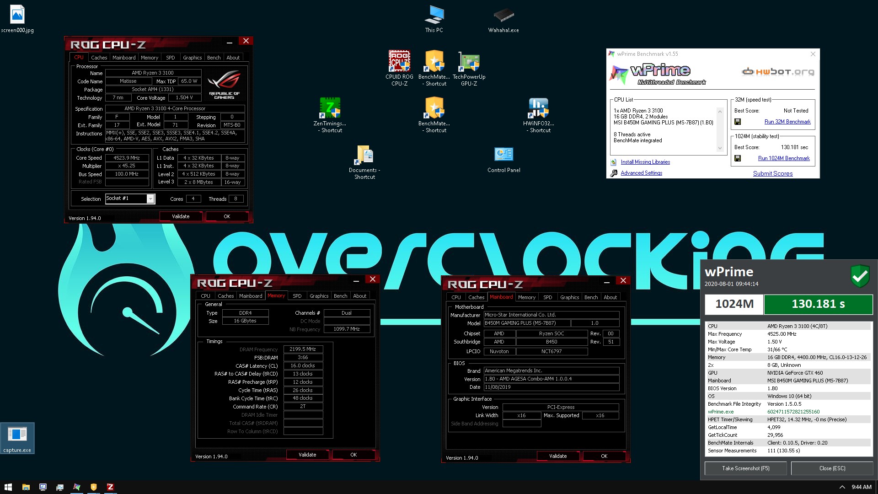878x494 pixels.
Task: Click the red CPU-Z taskbar icon
Action: point(110,487)
